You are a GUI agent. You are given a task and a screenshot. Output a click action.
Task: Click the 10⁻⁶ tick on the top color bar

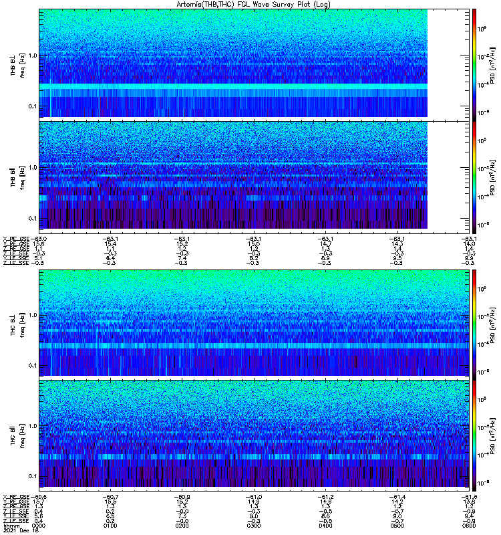pyautogui.click(x=483, y=112)
